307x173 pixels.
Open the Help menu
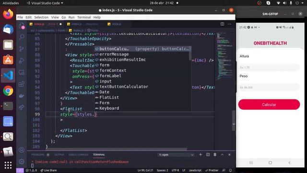97,17
